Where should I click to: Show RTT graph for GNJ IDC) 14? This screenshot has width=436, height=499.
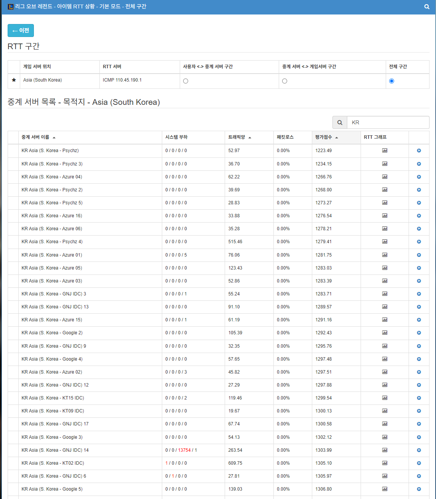point(385,450)
